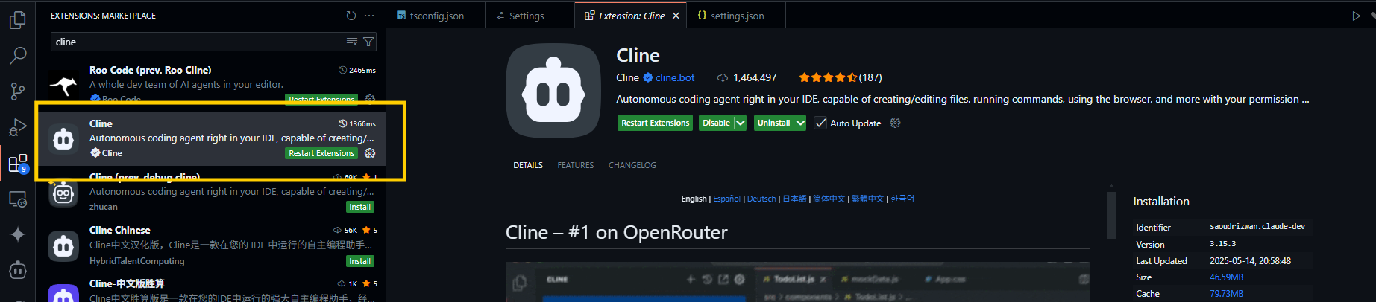Click the Last Updated 2025-05-14 value

click(1251, 261)
